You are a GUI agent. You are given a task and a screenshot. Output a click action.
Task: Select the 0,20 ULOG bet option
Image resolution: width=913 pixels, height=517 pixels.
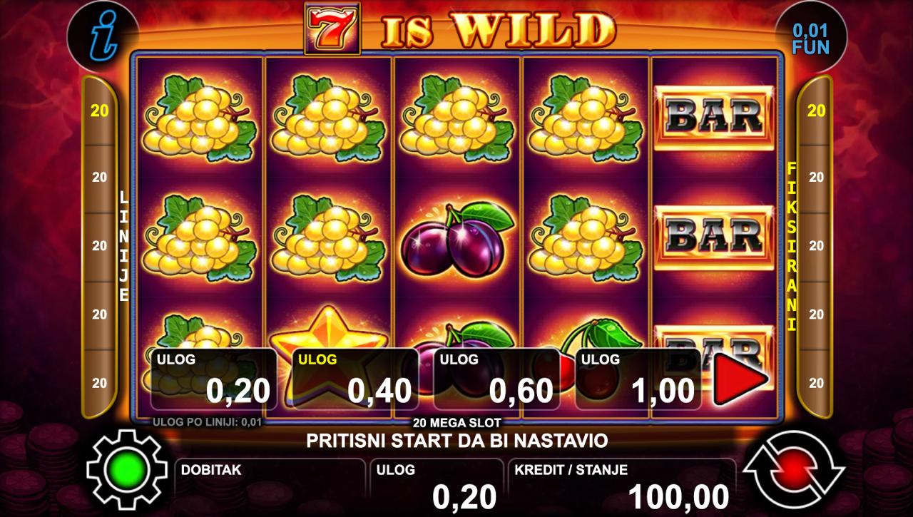click(213, 379)
